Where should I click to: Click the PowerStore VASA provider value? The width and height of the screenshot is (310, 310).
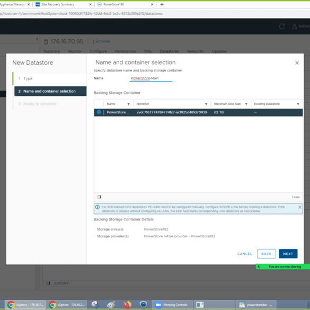coord(179,236)
